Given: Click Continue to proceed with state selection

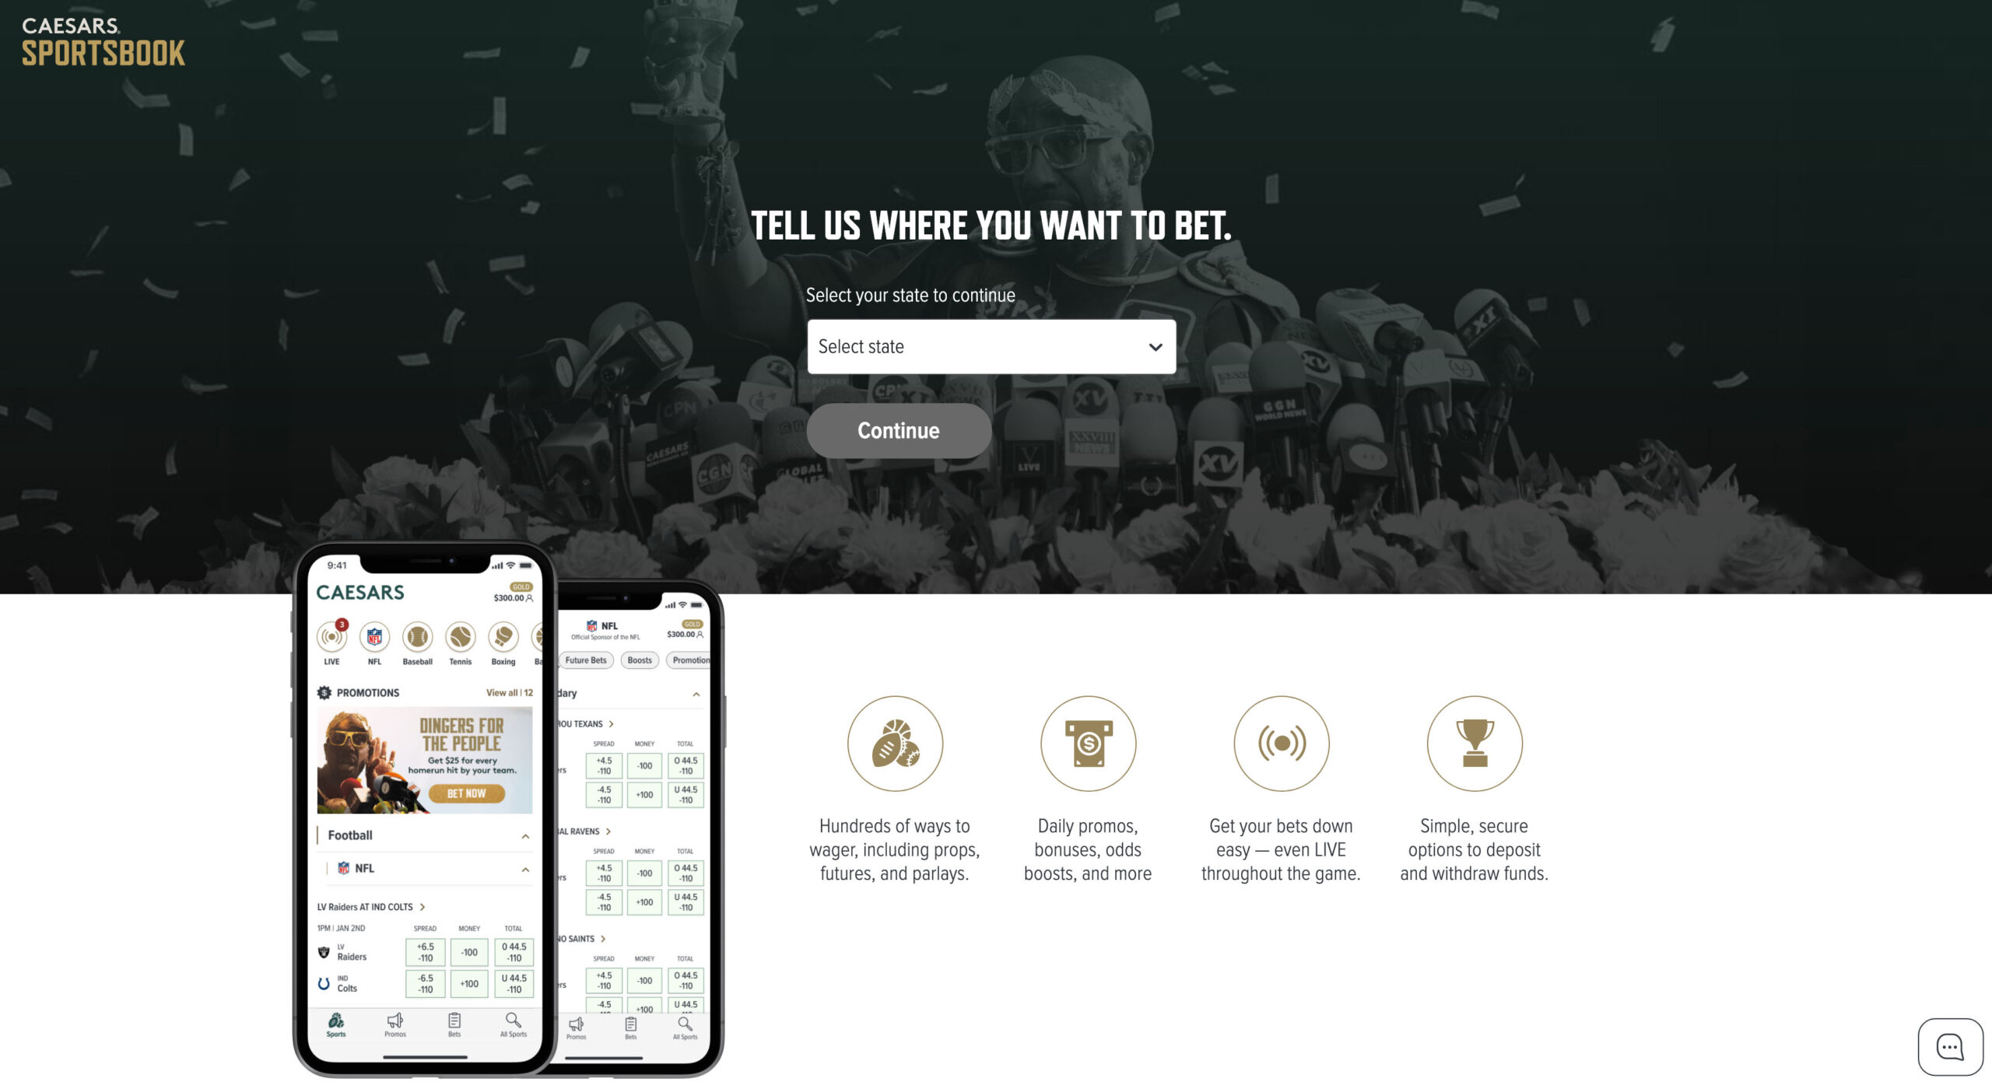Looking at the screenshot, I should click(898, 429).
